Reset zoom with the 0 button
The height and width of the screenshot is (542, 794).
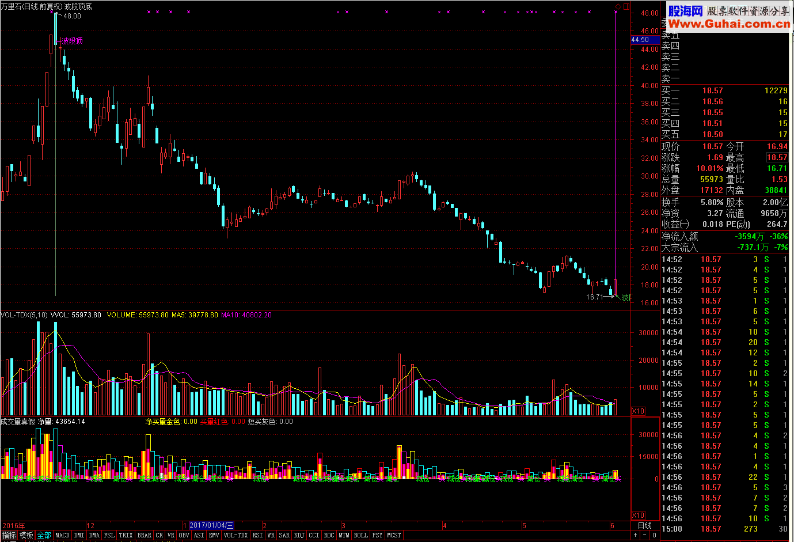coord(654,535)
